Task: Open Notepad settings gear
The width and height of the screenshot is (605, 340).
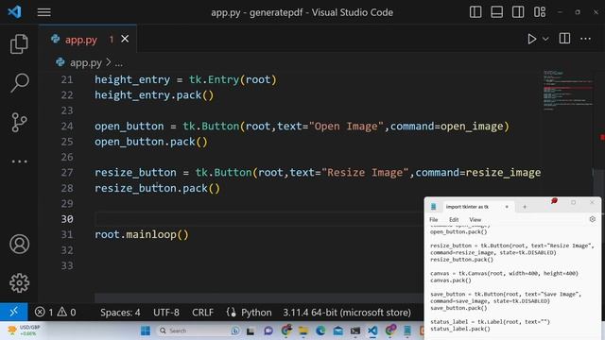Action: pyautogui.click(x=593, y=219)
